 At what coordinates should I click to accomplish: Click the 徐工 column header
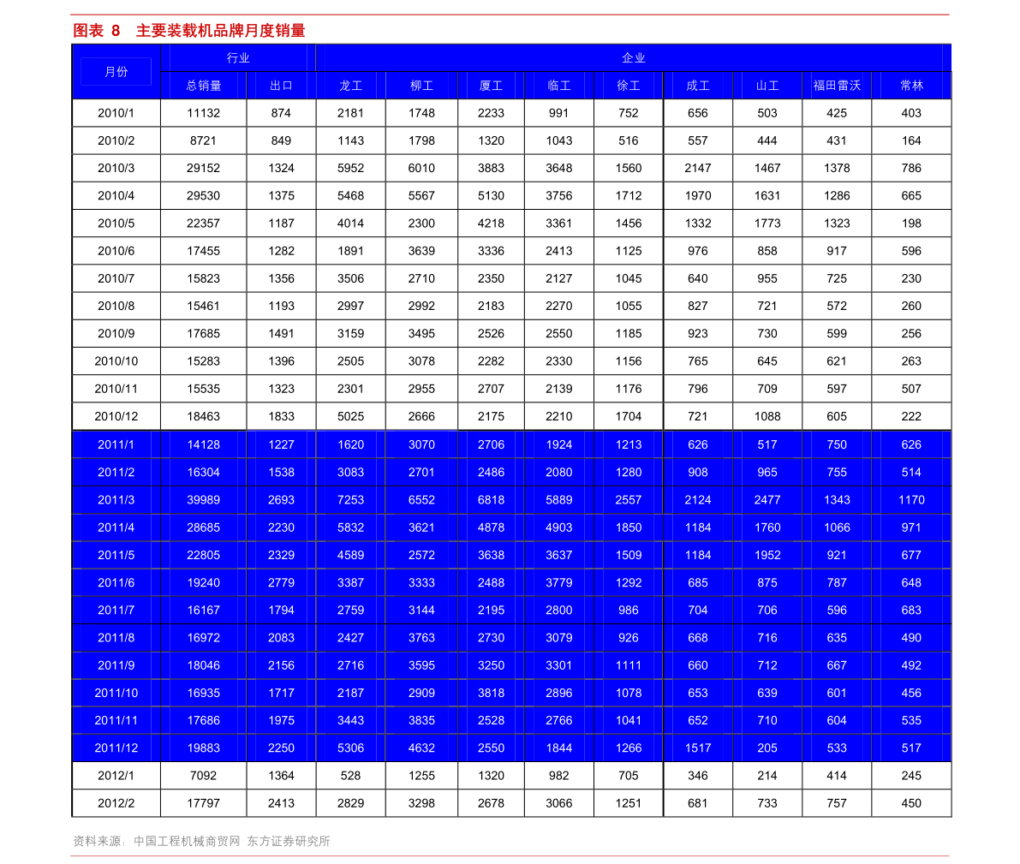click(x=629, y=86)
